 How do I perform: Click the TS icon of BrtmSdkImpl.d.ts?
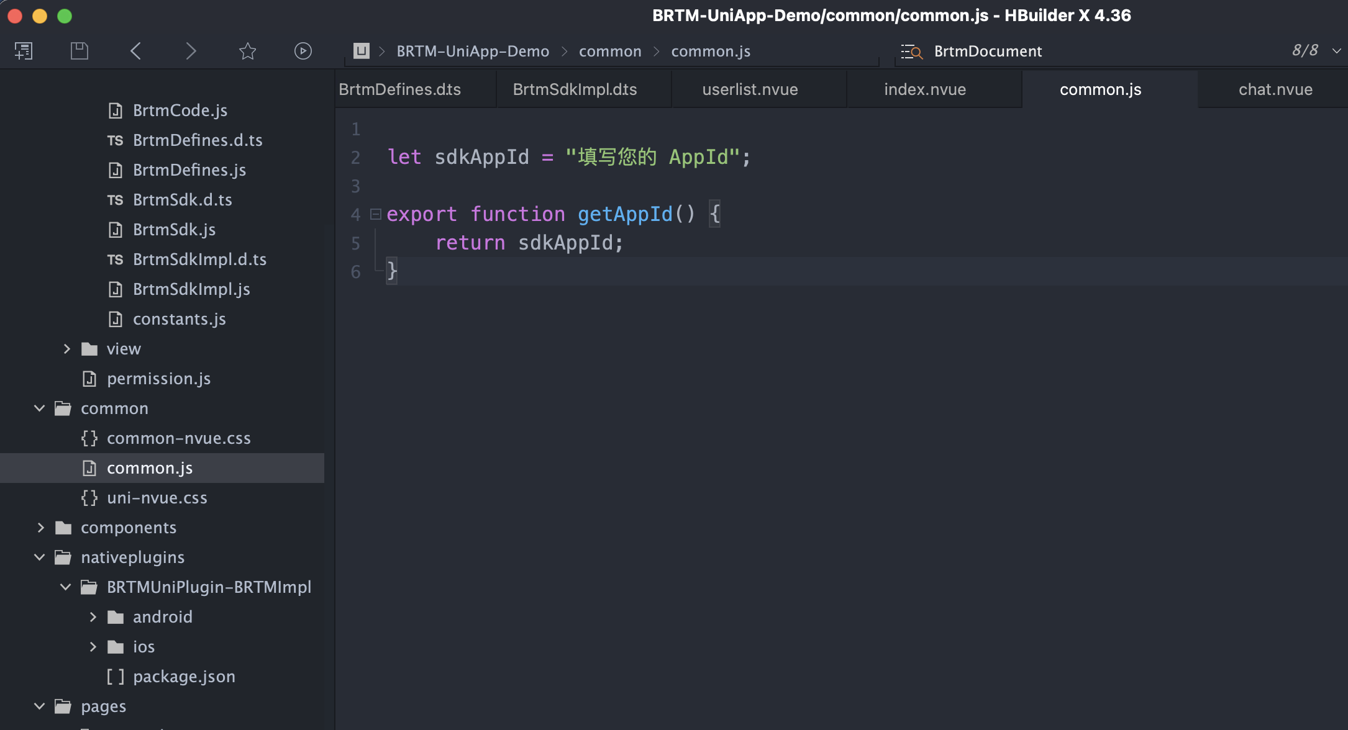[115, 259]
